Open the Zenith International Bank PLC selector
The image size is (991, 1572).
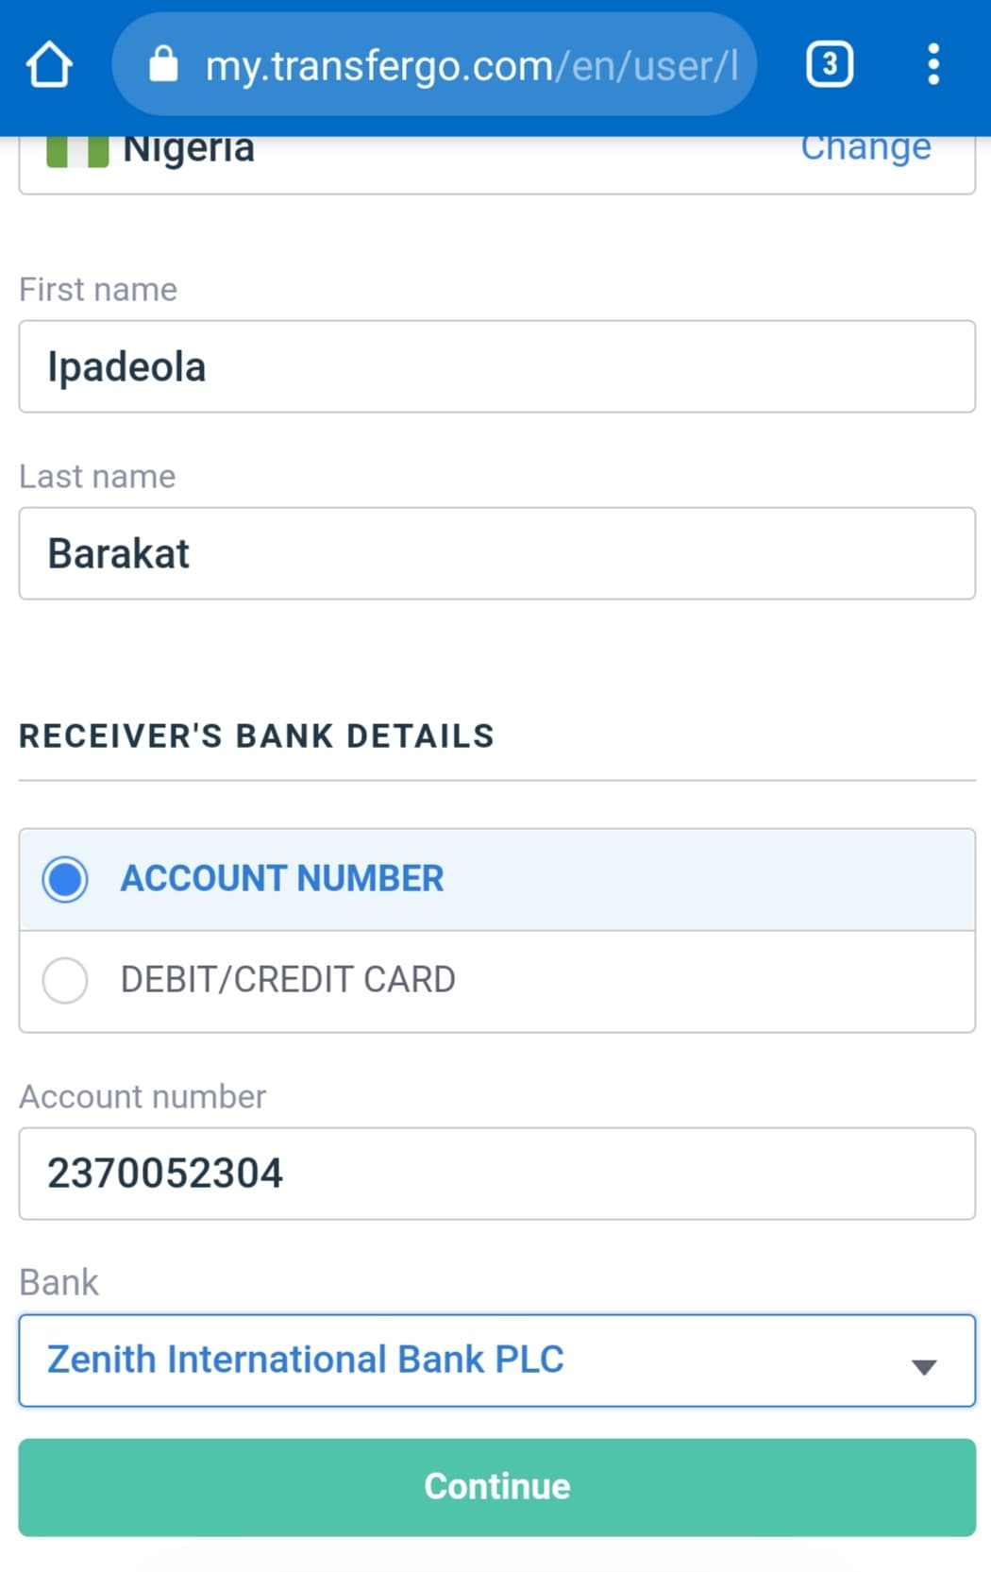(496, 1361)
